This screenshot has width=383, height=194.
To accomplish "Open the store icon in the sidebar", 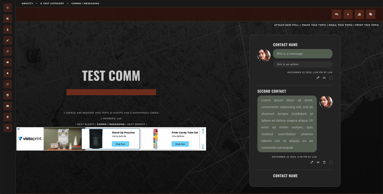I will coord(8,95).
